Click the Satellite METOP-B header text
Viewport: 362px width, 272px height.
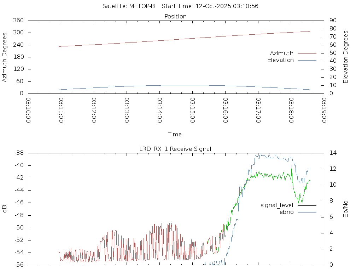tap(129, 6)
